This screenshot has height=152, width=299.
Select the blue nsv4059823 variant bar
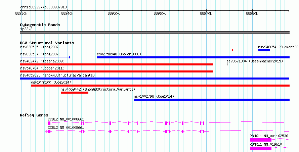pyautogui.click(x=155, y=79)
